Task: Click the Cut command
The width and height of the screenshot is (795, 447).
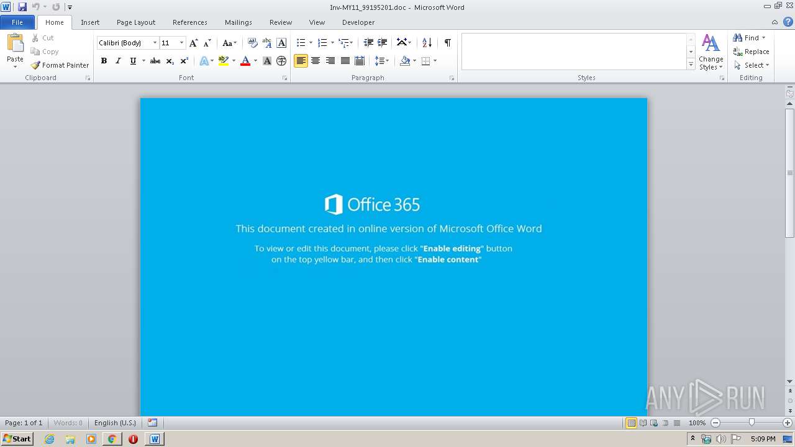Action: 42,38
